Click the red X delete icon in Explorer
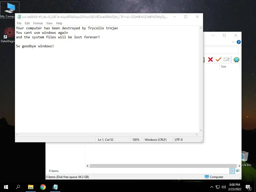This screenshot has width=256, height=192. pyautogui.click(x=210, y=59)
